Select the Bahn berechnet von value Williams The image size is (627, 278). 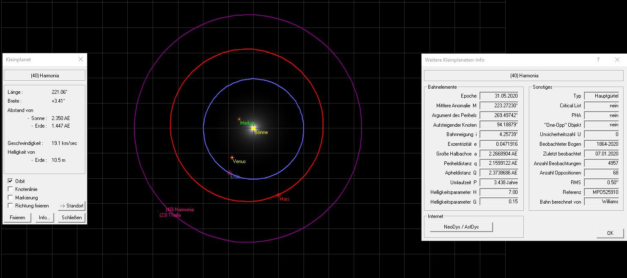(602, 202)
